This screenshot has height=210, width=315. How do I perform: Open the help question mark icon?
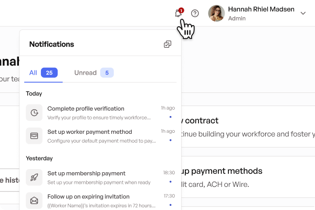click(x=195, y=13)
